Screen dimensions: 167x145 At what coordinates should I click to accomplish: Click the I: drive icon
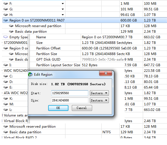[x=6, y=65]
